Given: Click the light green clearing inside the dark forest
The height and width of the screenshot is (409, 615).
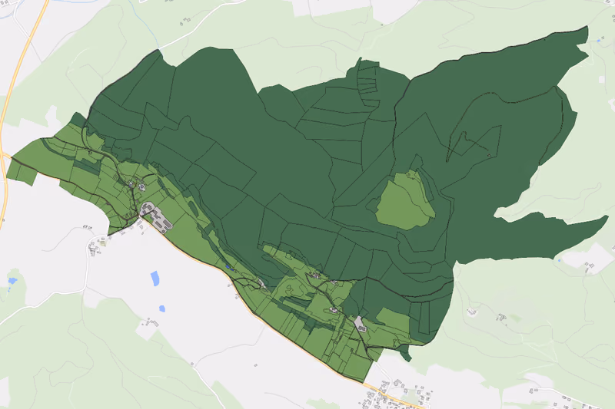Looking at the screenshot, I should click(406, 200).
